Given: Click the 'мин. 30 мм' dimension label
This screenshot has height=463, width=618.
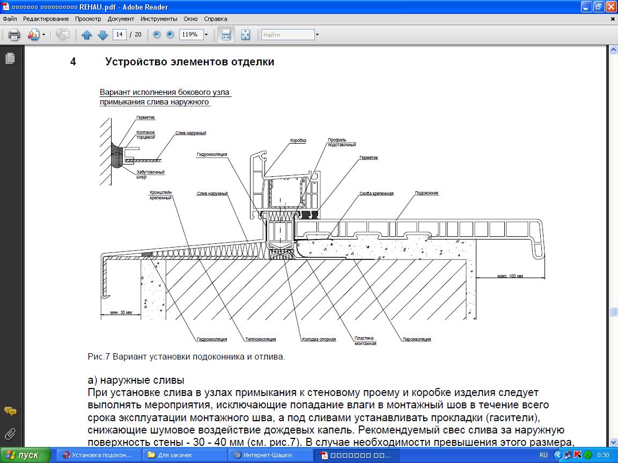Looking at the screenshot, I should (x=121, y=312).
